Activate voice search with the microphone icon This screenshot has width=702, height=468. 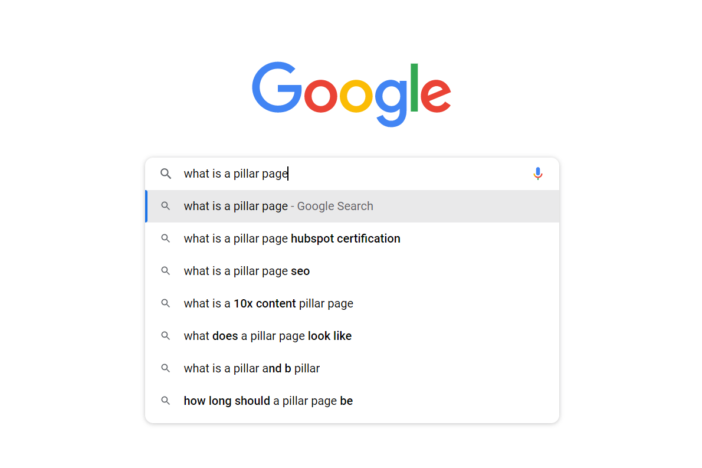[537, 174]
